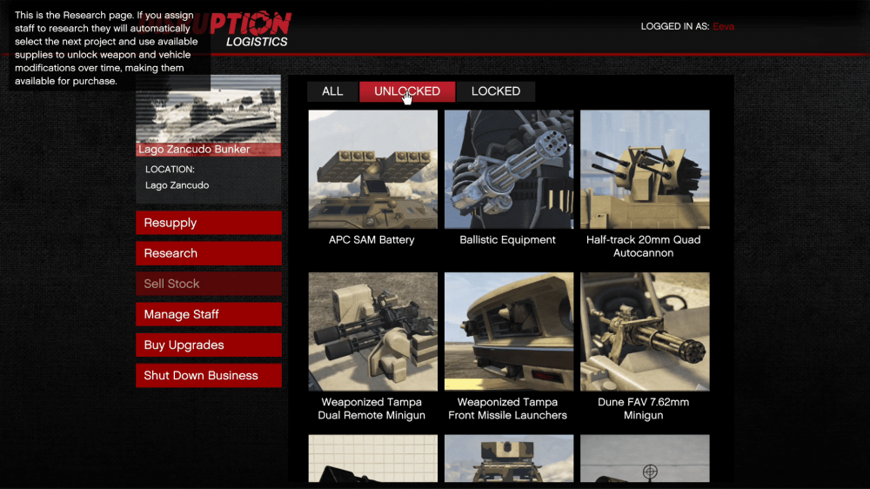
Task: Select Dune FAV 7.62mm Minigun image
Action: point(645,332)
